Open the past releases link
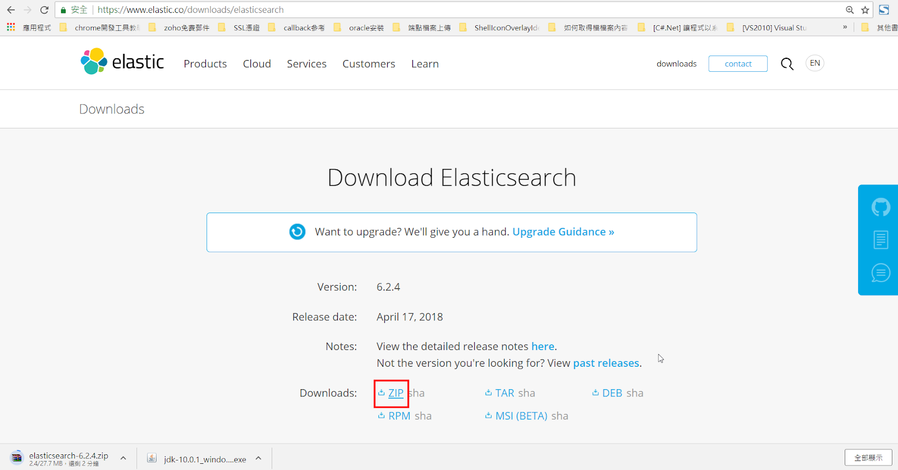 click(x=606, y=363)
